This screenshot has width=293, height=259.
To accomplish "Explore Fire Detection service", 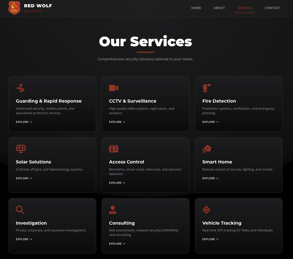I will pyautogui.click(x=210, y=122).
